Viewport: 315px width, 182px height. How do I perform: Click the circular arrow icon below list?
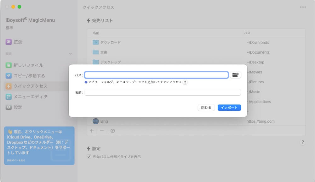click(x=112, y=131)
